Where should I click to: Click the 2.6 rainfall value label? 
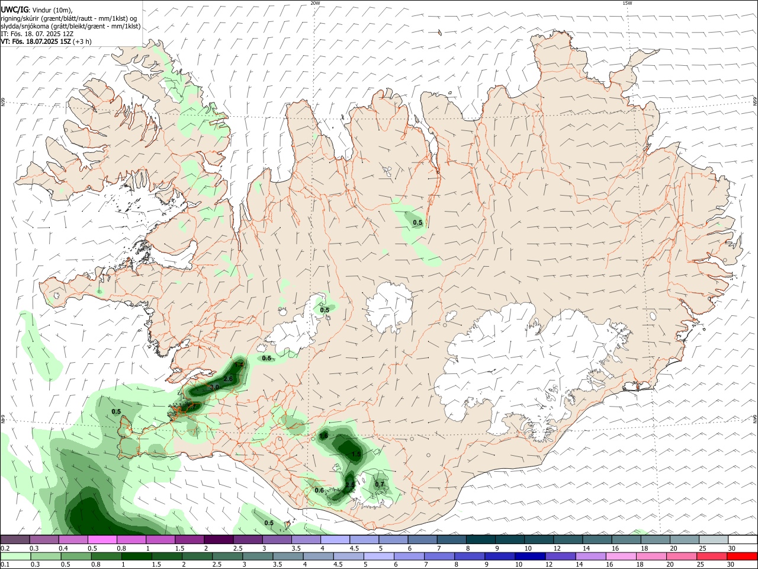point(228,378)
